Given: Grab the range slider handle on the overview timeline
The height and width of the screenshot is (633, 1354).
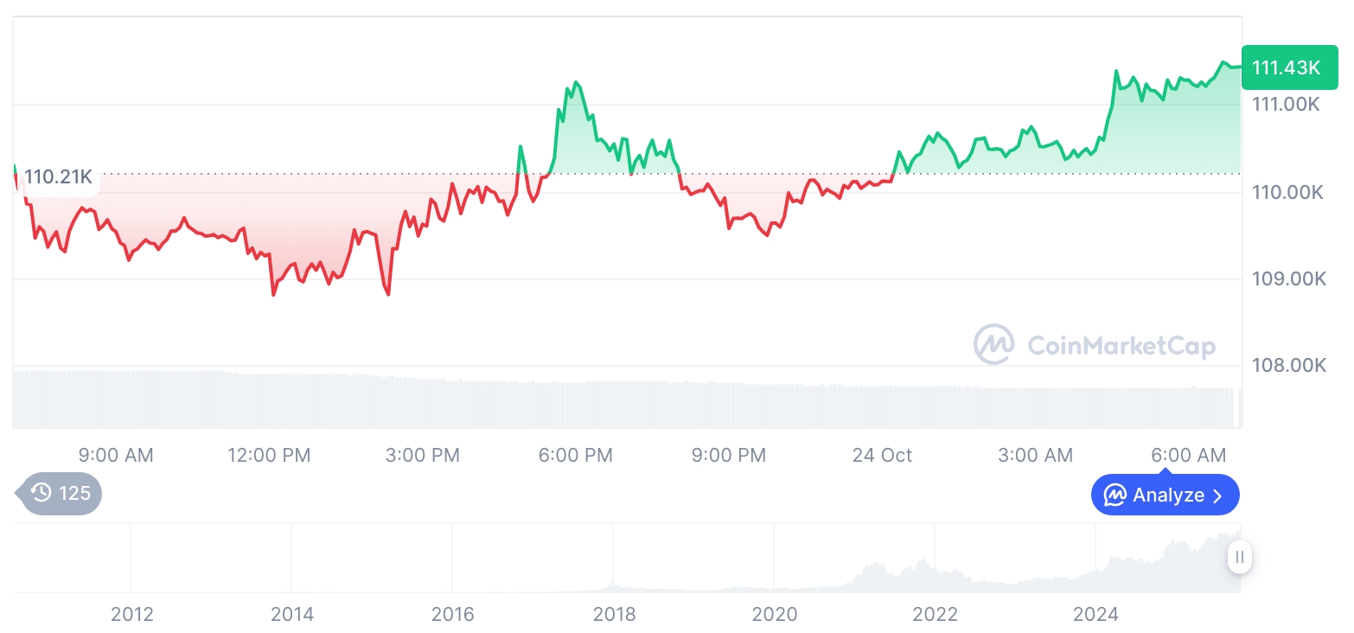Looking at the screenshot, I should [1240, 557].
